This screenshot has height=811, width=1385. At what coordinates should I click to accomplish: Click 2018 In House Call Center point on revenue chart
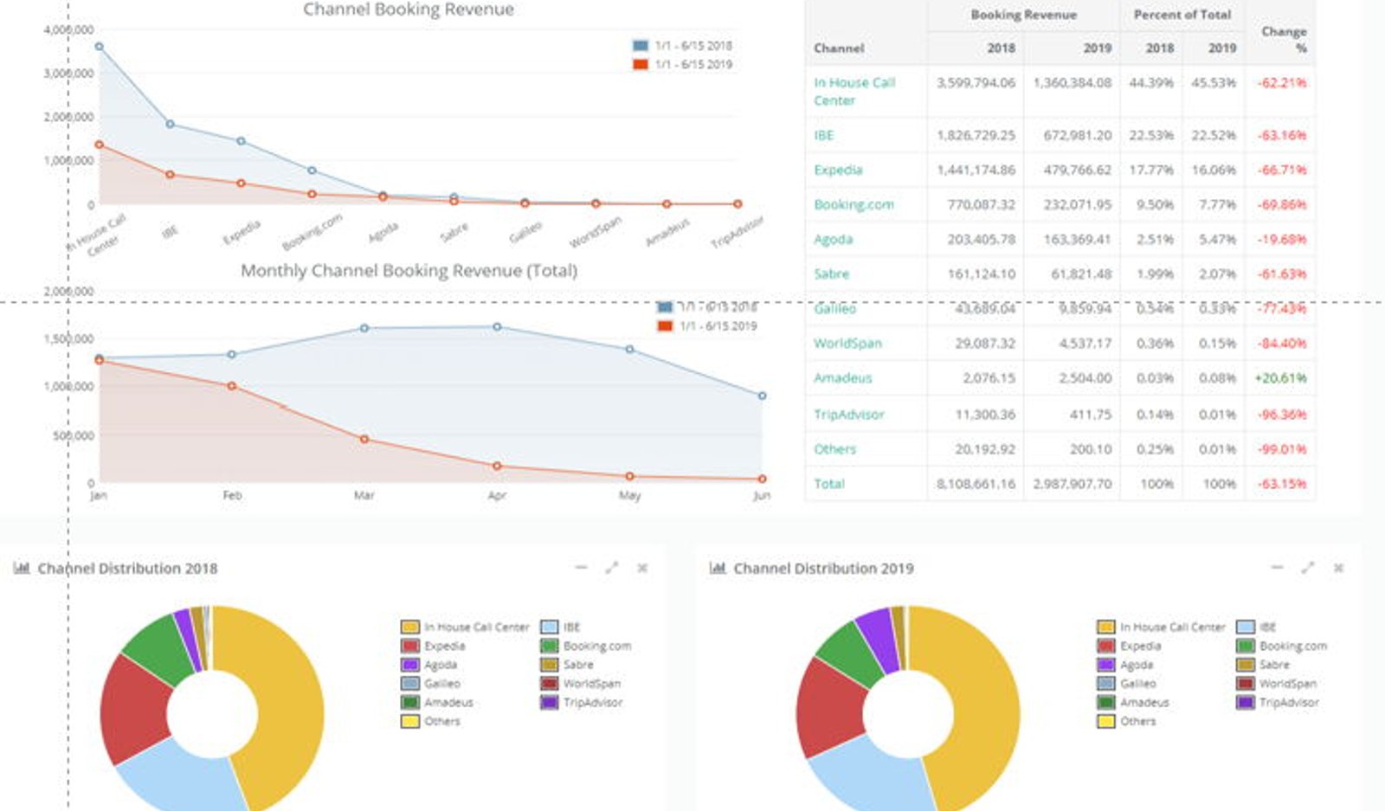click(100, 47)
